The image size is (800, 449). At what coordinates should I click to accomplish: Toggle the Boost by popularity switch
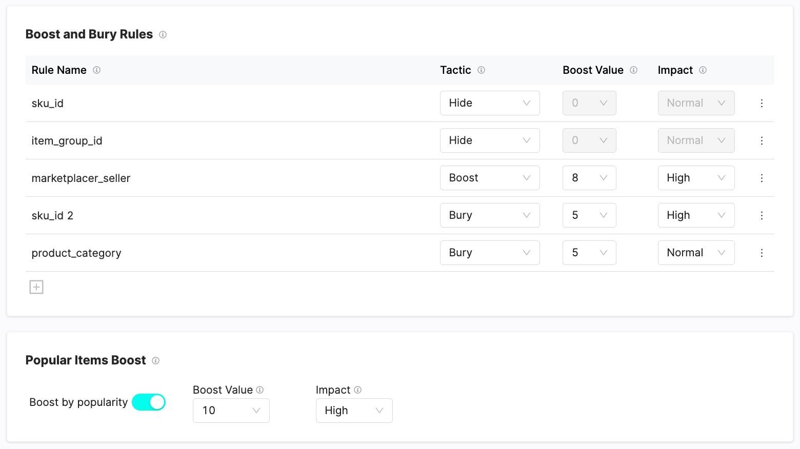(x=149, y=402)
